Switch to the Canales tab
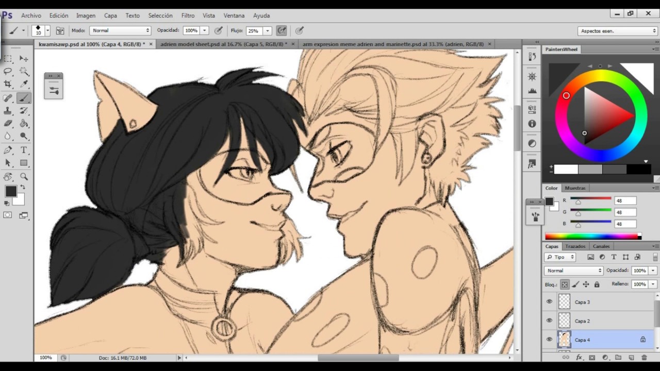The image size is (660, 371). (601, 246)
